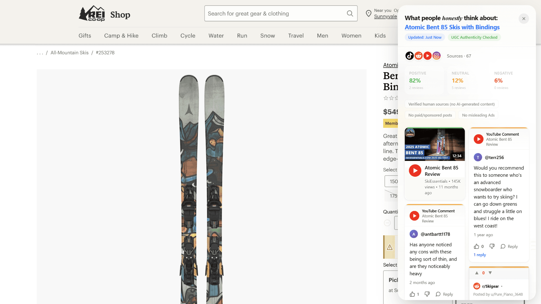
Task: Click the Instagram source icon
Action: coord(436,56)
